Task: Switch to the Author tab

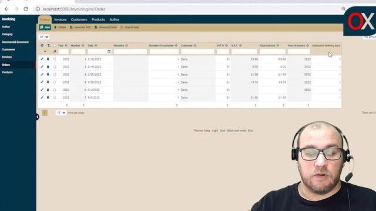Action: (x=115, y=19)
